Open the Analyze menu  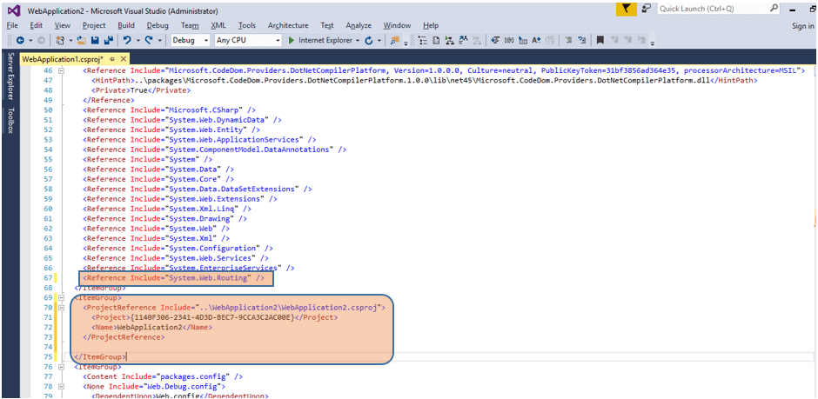(x=359, y=25)
